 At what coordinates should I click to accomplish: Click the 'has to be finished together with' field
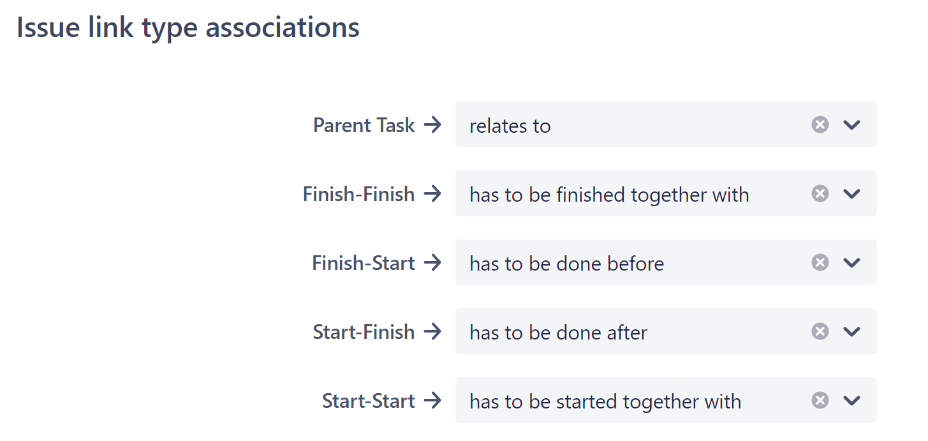666,193
